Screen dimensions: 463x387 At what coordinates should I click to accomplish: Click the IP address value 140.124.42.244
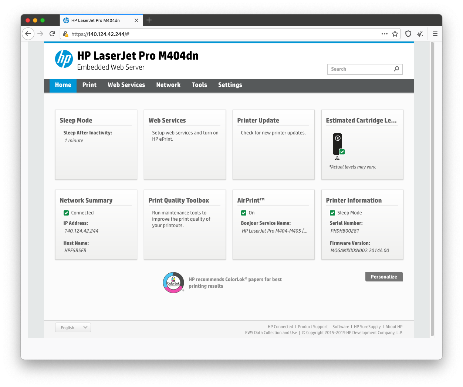81,231
